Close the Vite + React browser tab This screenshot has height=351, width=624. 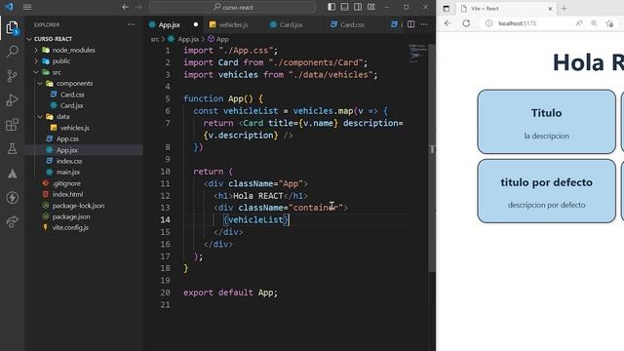(x=550, y=9)
